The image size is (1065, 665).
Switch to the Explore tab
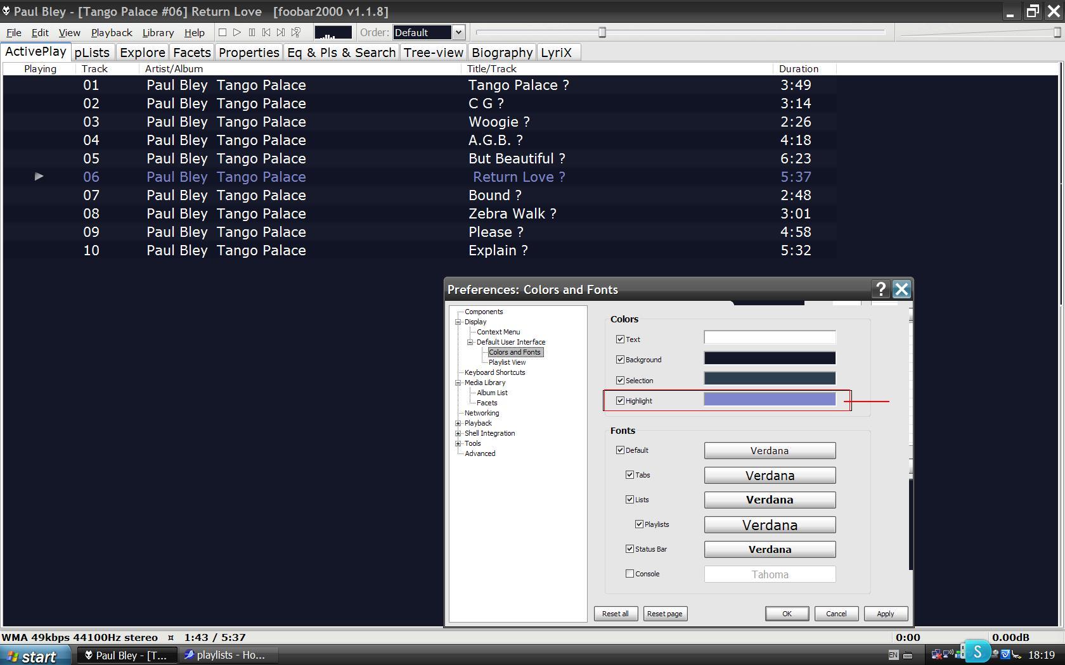point(143,53)
